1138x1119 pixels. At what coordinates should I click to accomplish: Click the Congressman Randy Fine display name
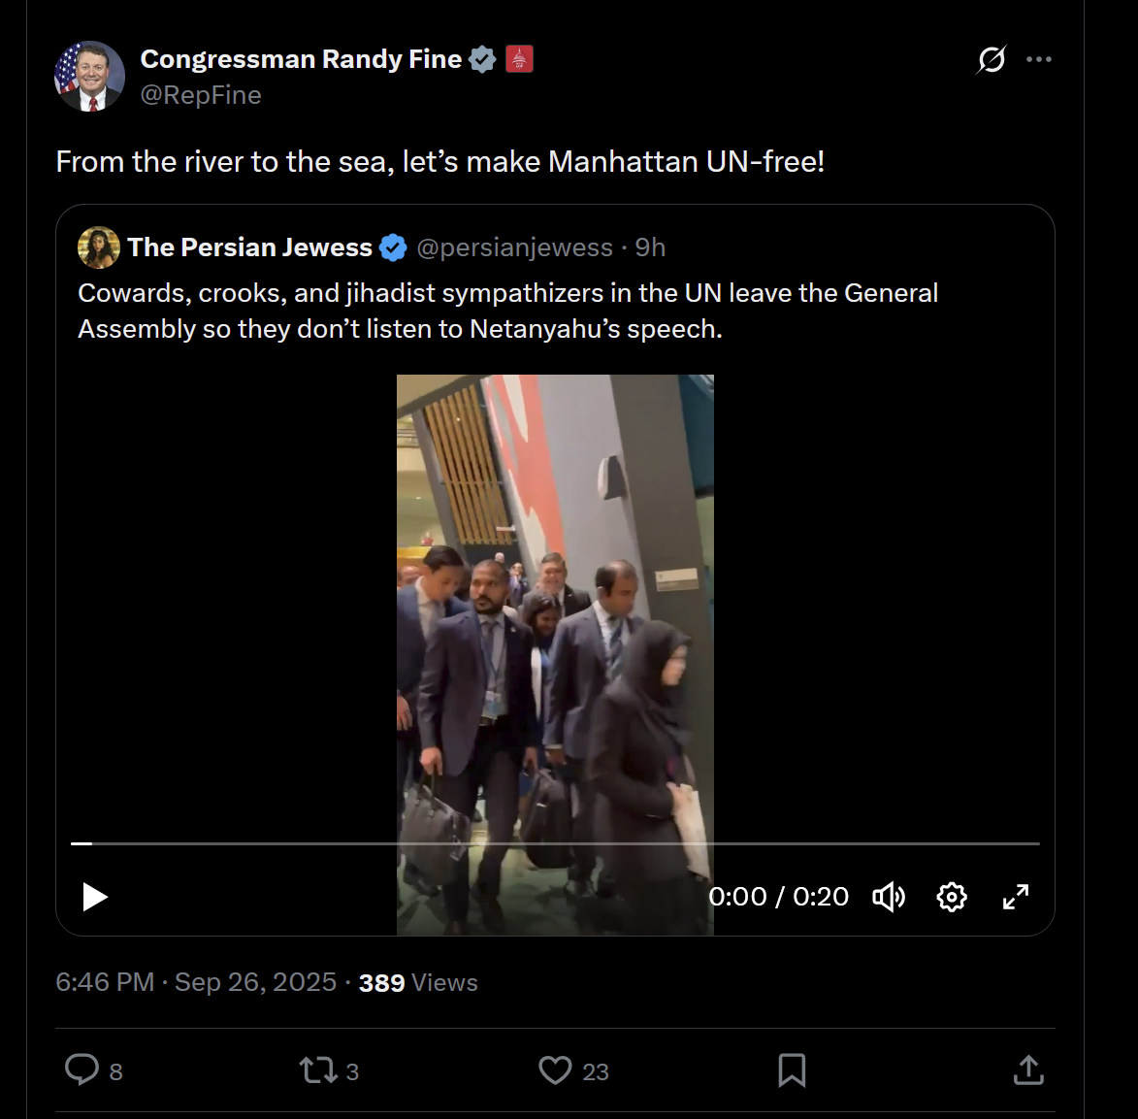tap(301, 59)
